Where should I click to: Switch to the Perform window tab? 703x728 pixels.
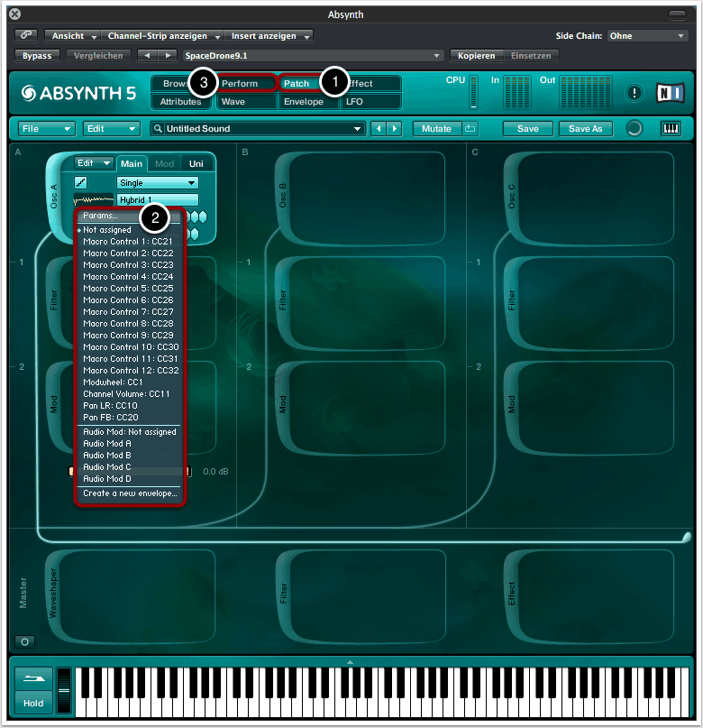[x=246, y=84]
